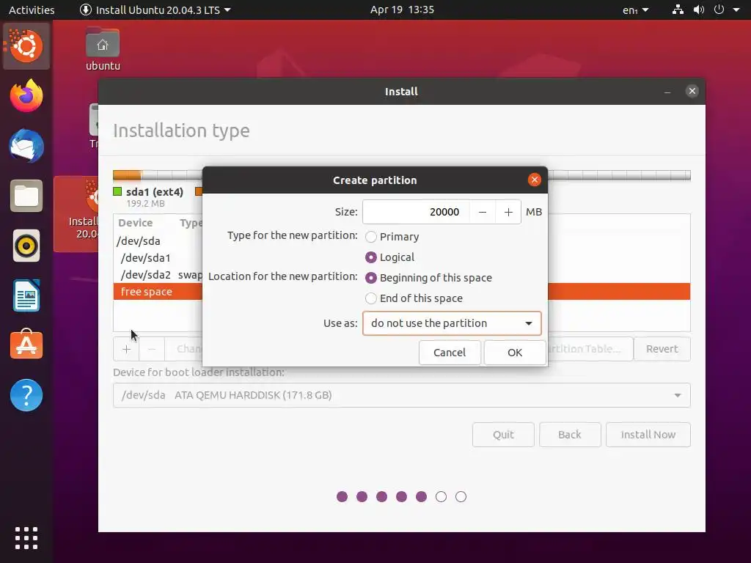Confirm partition with OK button
Viewport: 751px width, 563px height.
point(515,353)
